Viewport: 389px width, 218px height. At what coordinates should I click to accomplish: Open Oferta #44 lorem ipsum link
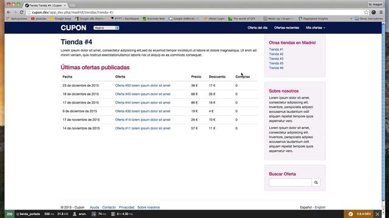coord(143,102)
